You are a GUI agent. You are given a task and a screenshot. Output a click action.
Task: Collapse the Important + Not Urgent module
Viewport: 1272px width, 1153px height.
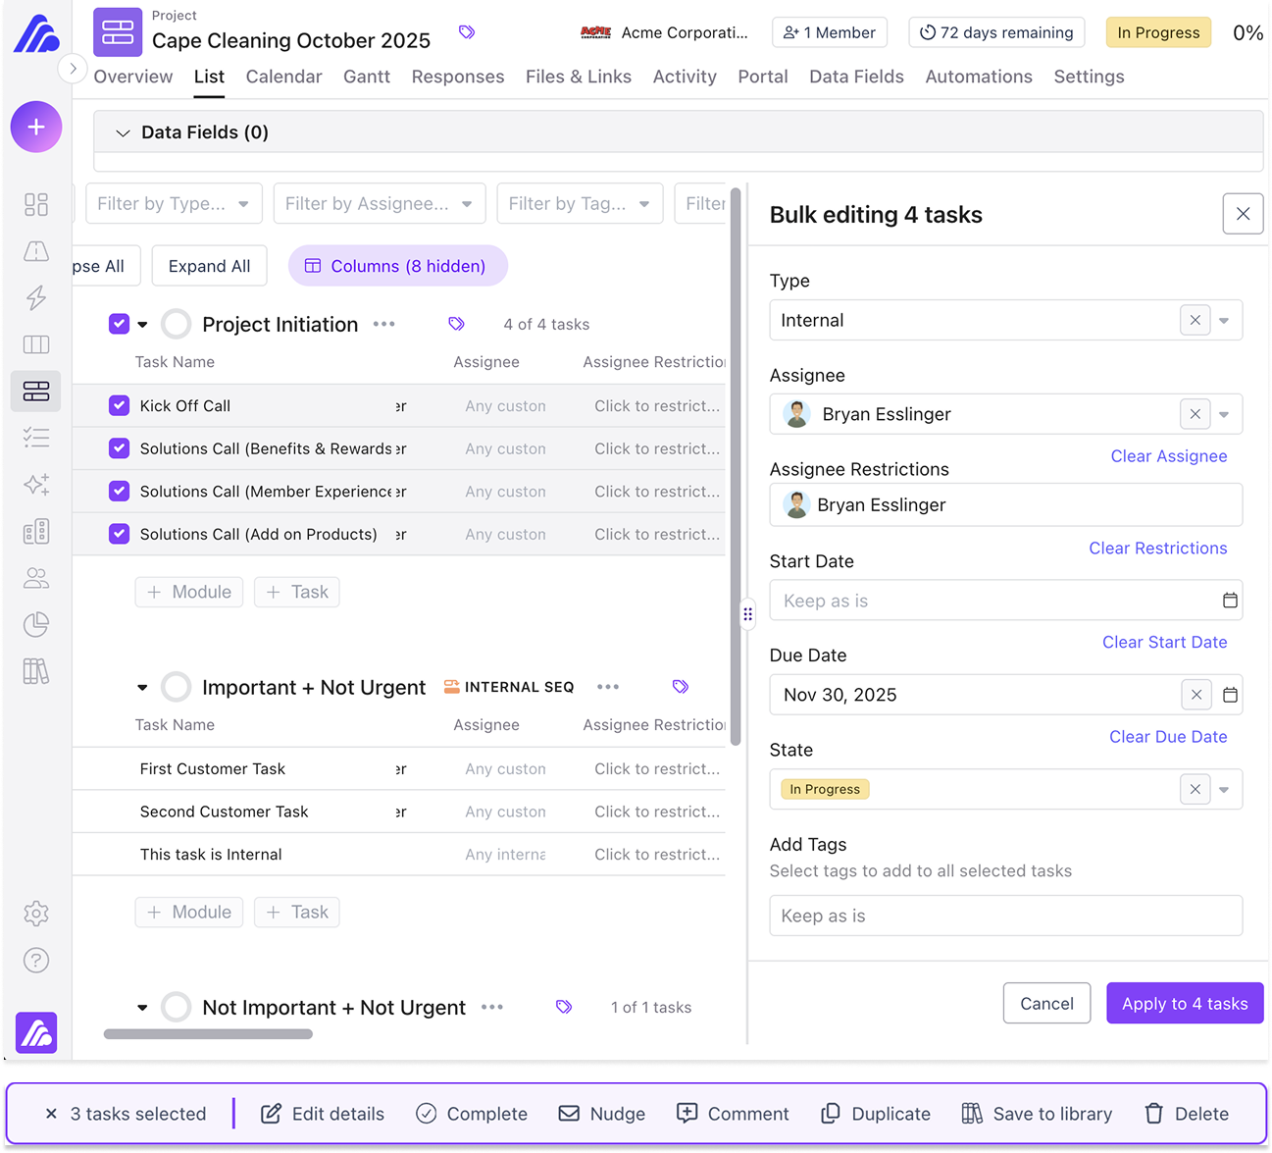[141, 687]
